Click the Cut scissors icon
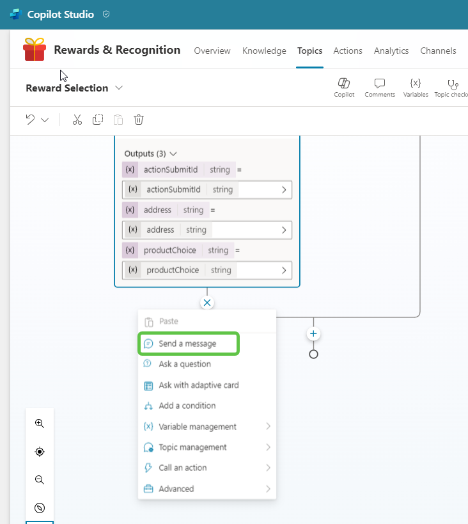Image resolution: width=468 pixels, height=524 pixels. coord(77,120)
